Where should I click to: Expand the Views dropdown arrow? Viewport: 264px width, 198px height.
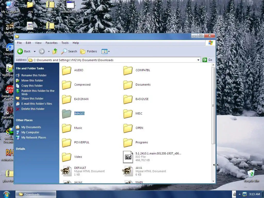click(109, 52)
